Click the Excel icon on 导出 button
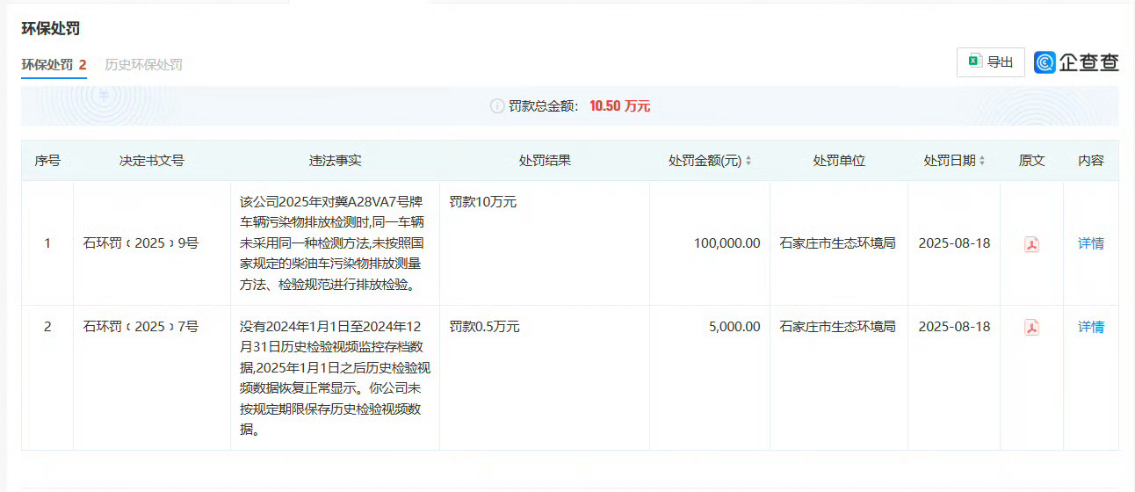1135x492 pixels. click(974, 61)
